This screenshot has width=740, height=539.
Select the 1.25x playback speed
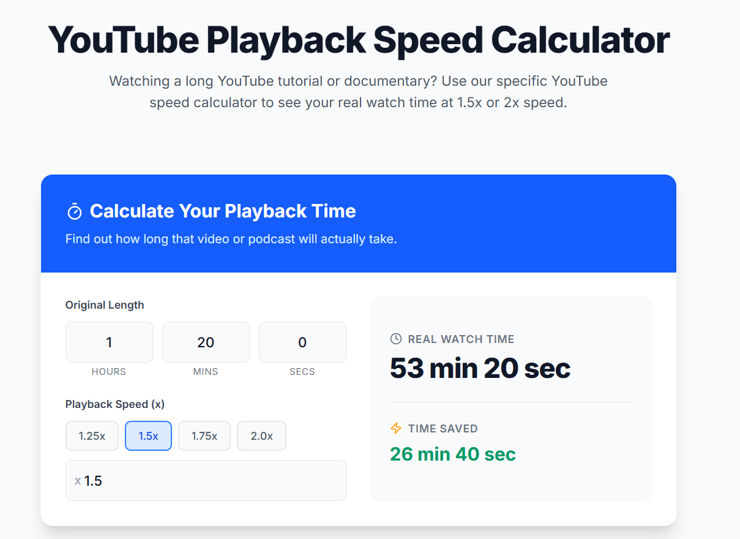92,435
